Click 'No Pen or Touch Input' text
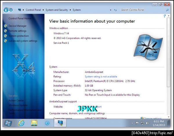The image size is (174, 136). click(112, 95)
